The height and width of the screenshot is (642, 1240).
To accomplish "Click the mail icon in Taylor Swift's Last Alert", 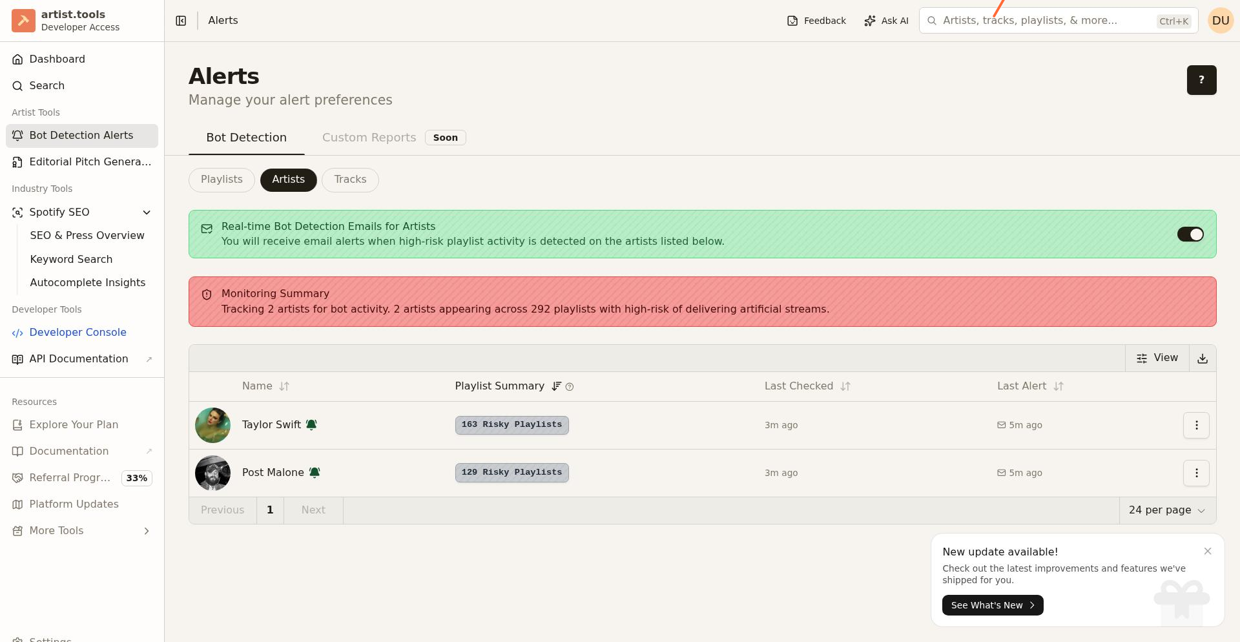I will pyautogui.click(x=1002, y=425).
